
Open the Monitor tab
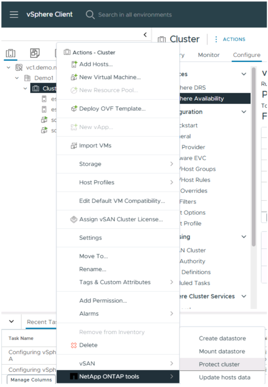click(208, 55)
